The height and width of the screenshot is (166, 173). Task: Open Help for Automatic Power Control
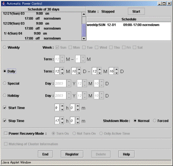(127, 154)
